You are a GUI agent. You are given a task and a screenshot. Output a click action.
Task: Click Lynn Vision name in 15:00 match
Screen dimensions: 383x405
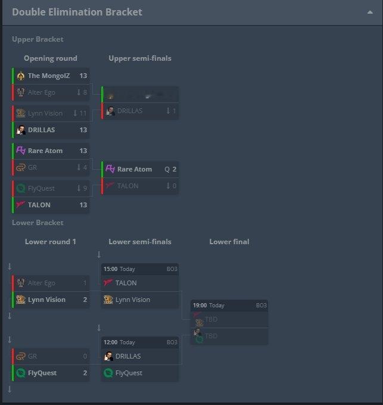click(x=132, y=300)
